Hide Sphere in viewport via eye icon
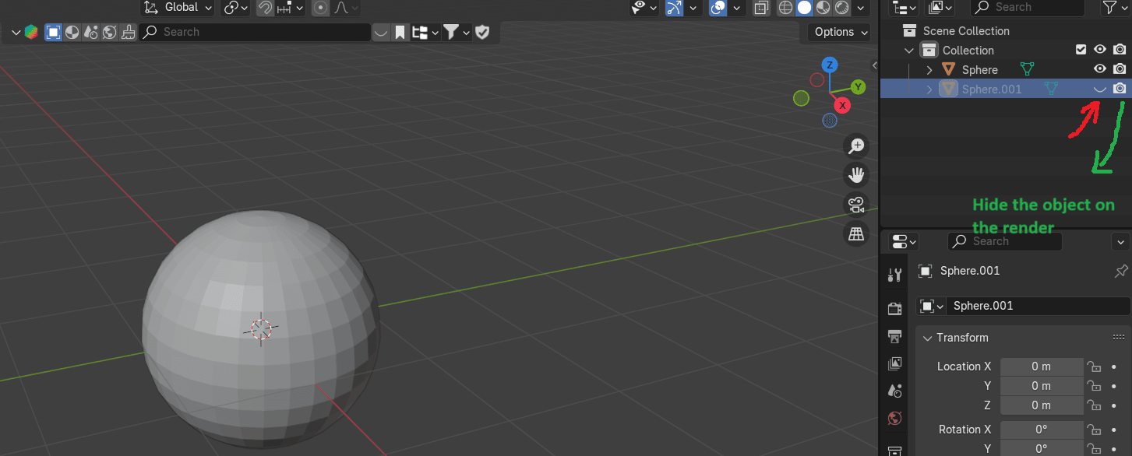This screenshot has width=1132, height=456. 1100,69
